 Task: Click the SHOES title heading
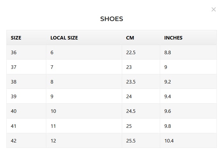tap(112, 19)
